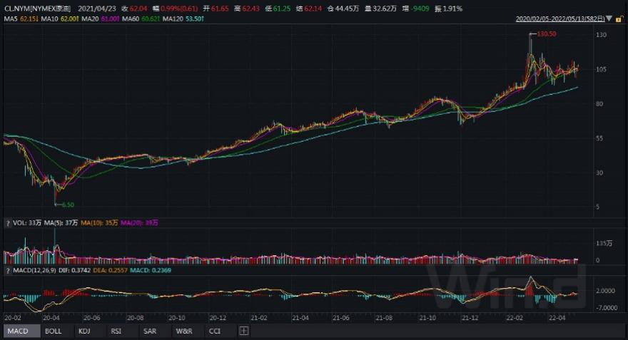This screenshot has height=340, width=628.
Task: Open the VOL indicator help question-mark icon
Action: point(7,223)
